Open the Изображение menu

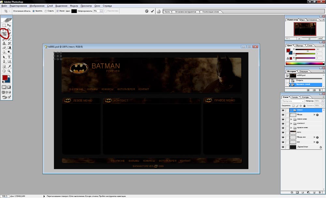[x=37, y=6]
